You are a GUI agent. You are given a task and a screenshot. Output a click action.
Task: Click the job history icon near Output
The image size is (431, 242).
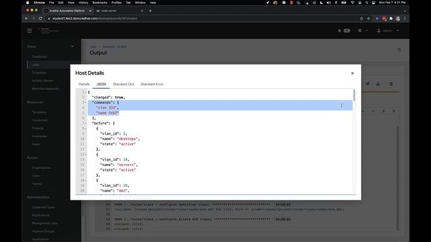click(399, 50)
